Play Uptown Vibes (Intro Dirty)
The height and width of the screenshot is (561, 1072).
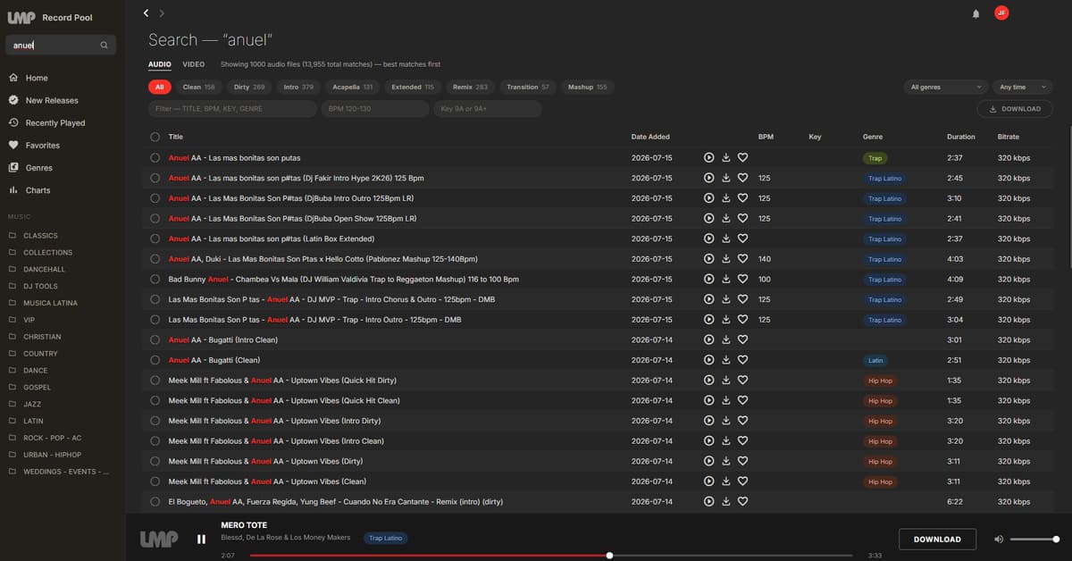point(708,421)
